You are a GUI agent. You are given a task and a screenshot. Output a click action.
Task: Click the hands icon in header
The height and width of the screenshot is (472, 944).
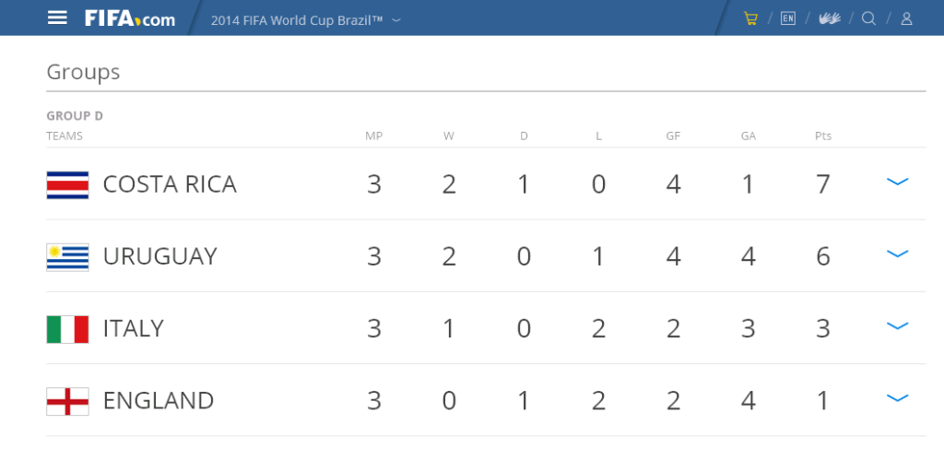(x=830, y=18)
